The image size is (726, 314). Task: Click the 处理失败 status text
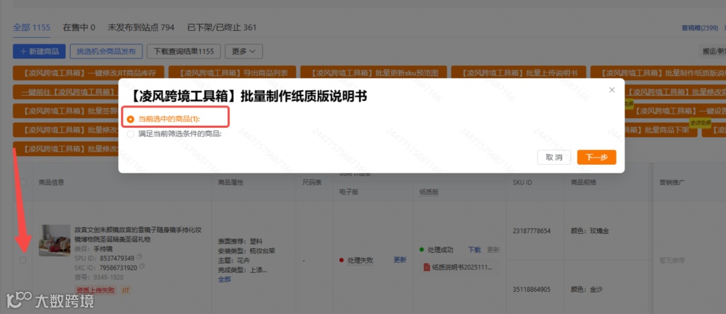tap(360, 261)
